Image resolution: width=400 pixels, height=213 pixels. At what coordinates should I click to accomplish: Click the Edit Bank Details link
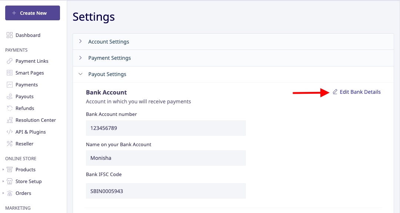click(357, 92)
